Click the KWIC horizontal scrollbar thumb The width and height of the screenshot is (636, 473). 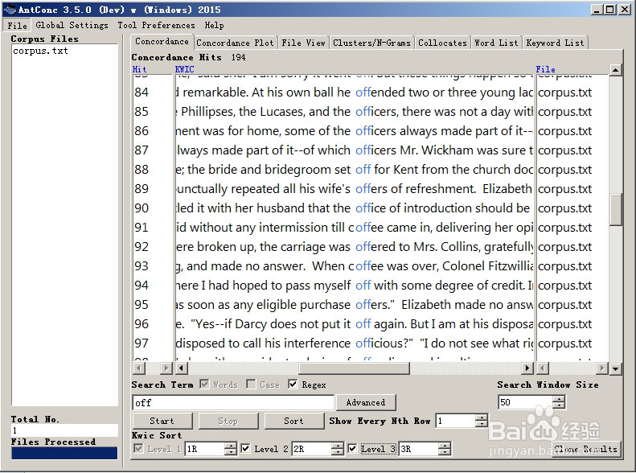pos(354,368)
